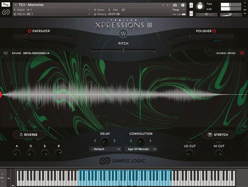Screen dimensions: 248x187
Task: Open the instrument info icon
Action: tap(183, 5)
